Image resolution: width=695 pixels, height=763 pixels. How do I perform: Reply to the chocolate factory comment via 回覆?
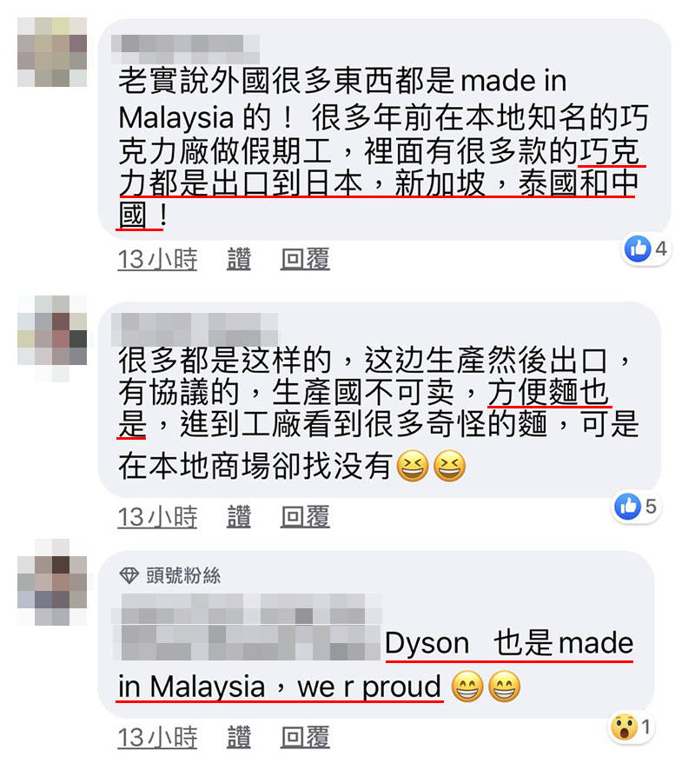point(305,259)
